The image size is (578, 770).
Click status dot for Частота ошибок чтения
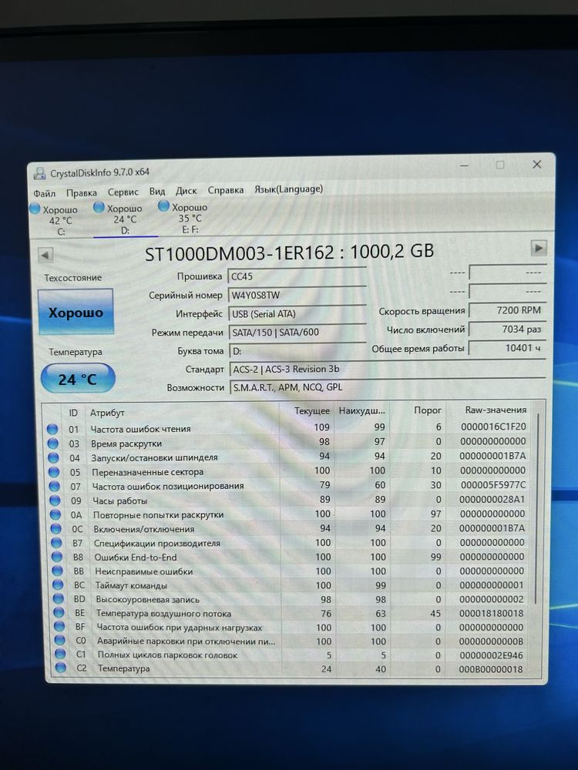tap(52, 429)
